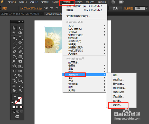The height and width of the screenshot is (124, 149).
Task: Select the Paintbrush tool
Action: pos(14,47)
